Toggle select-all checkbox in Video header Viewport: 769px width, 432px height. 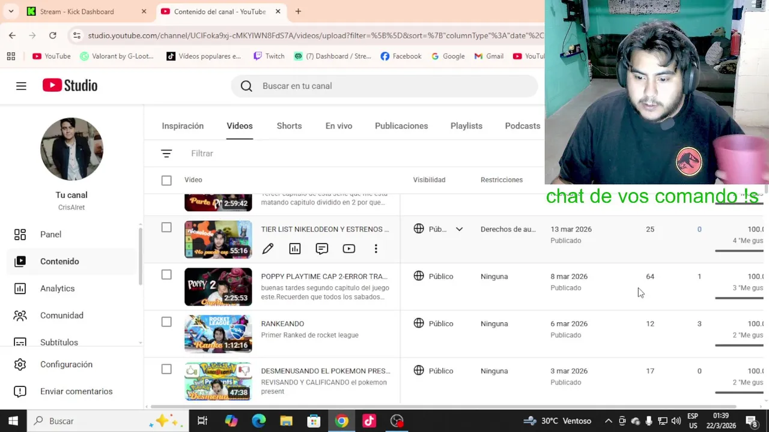pyautogui.click(x=166, y=180)
